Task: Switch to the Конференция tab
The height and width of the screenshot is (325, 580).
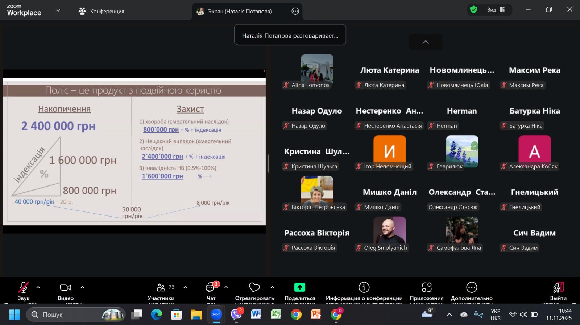Action: click(101, 11)
